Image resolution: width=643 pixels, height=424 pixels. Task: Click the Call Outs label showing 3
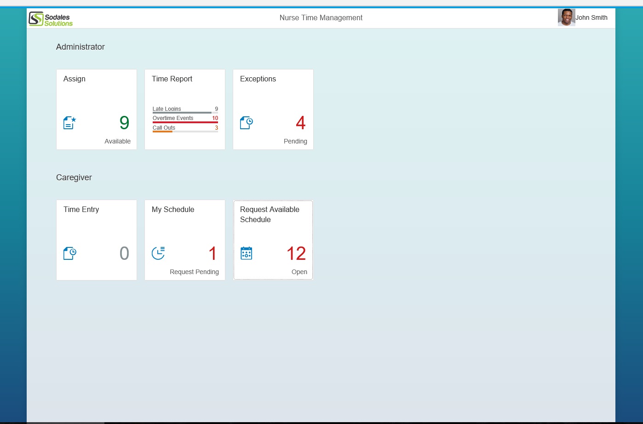(x=163, y=127)
